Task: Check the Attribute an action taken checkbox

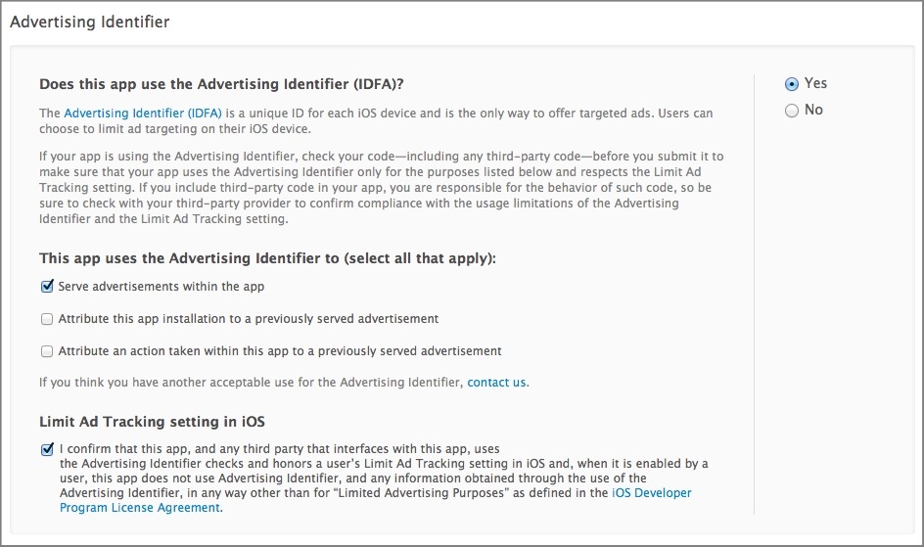Action: click(x=47, y=351)
